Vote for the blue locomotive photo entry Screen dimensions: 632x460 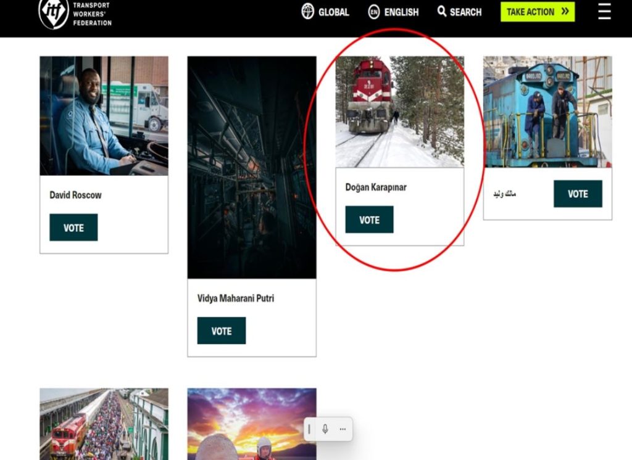(577, 194)
